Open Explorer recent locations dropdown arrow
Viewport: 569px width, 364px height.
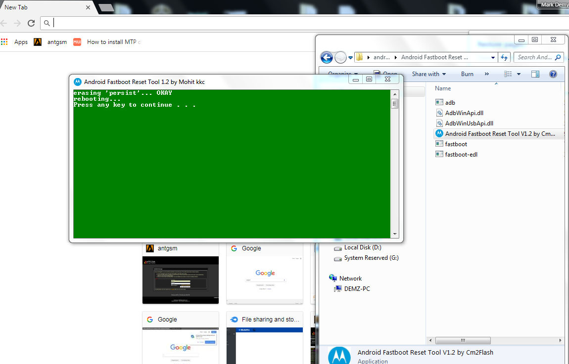(x=350, y=58)
